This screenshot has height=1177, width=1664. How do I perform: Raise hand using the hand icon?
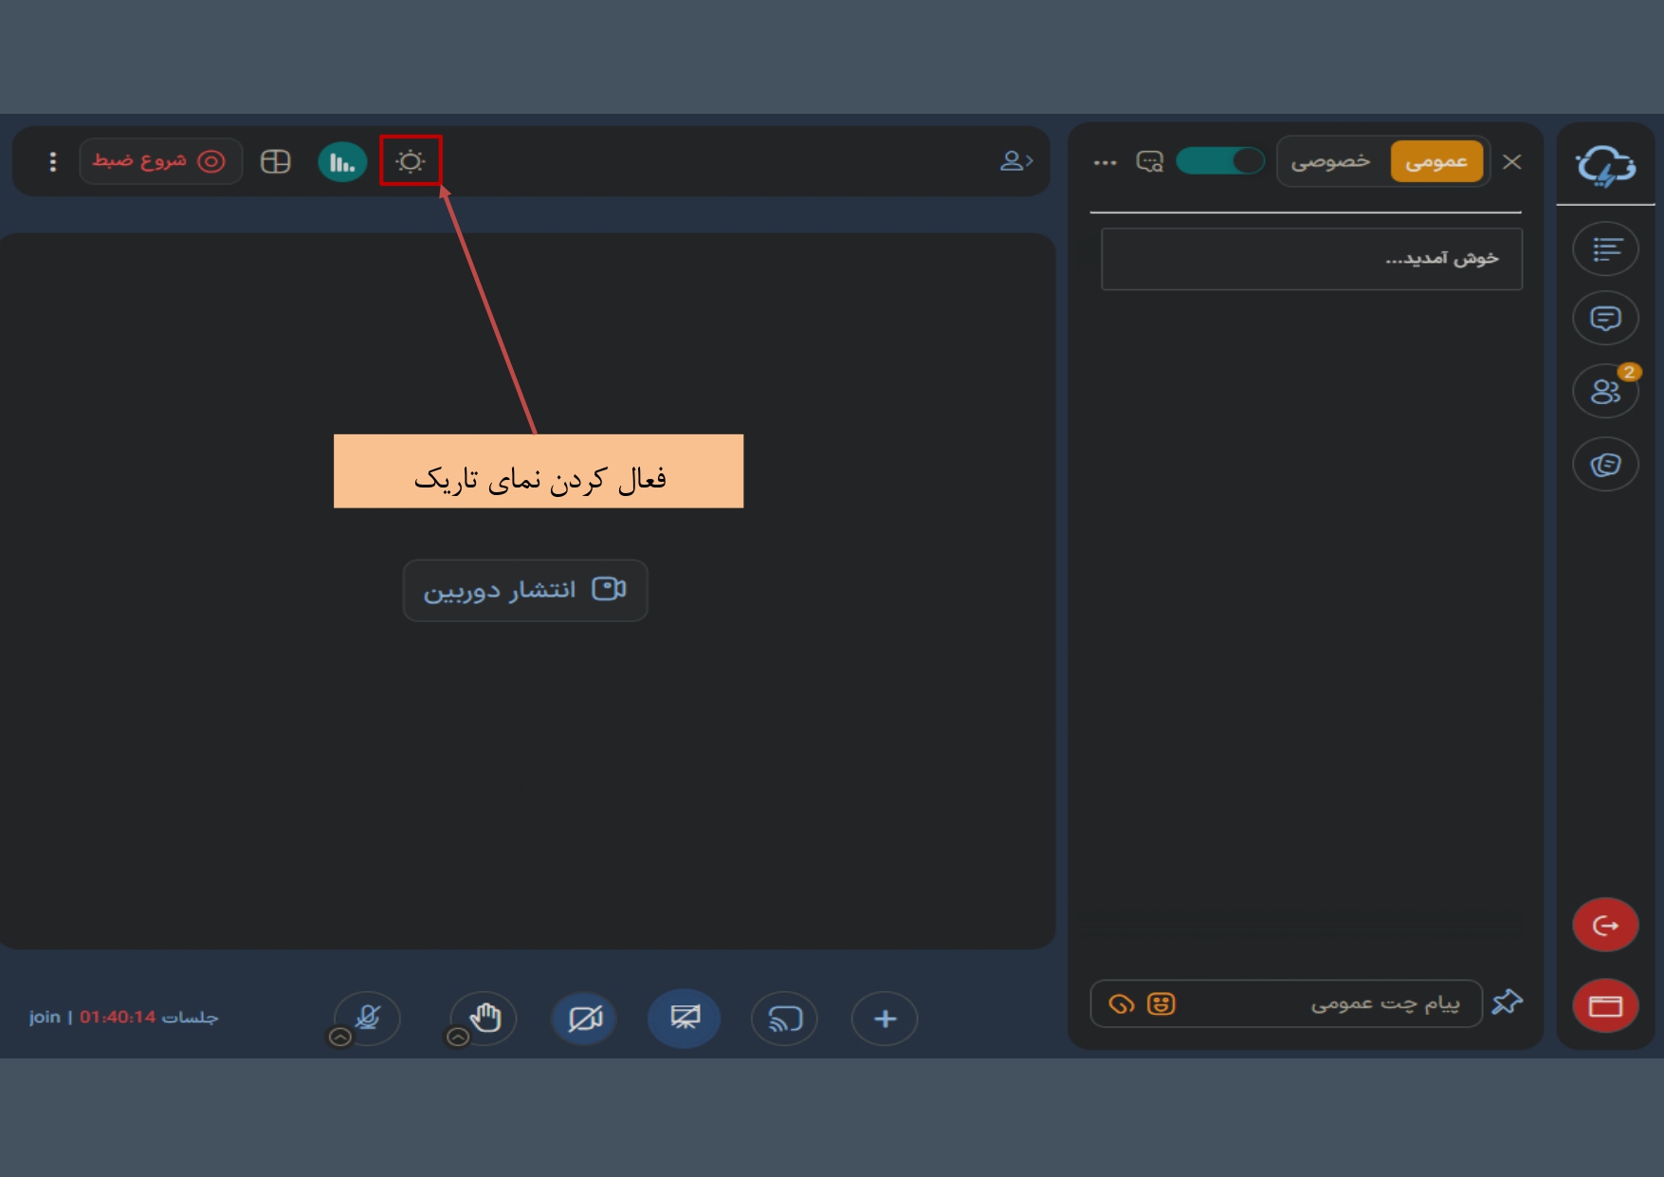coord(485,1018)
